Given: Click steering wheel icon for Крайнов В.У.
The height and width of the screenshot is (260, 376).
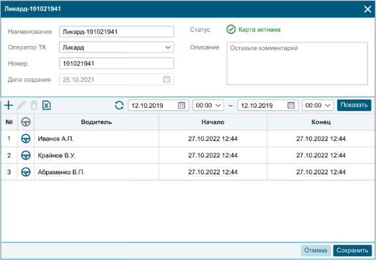Looking at the screenshot, I should click(25, 155).
